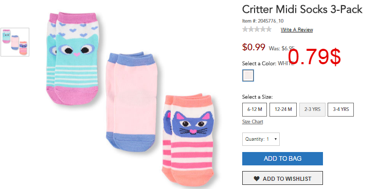Click the owl face sock in the main image
The height and width of the screenshot is (189, 378).
click(x=74, y=58)
